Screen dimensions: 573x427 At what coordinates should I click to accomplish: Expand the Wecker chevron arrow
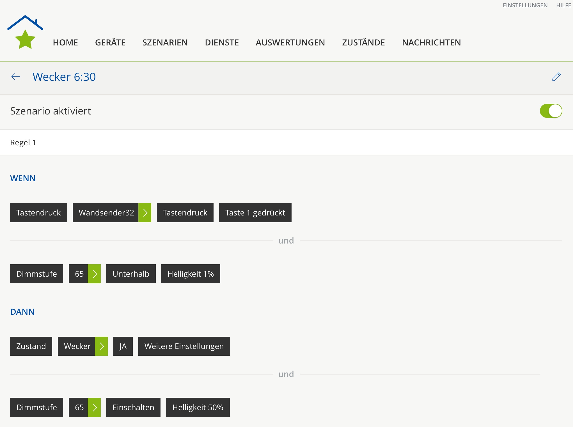101,346
